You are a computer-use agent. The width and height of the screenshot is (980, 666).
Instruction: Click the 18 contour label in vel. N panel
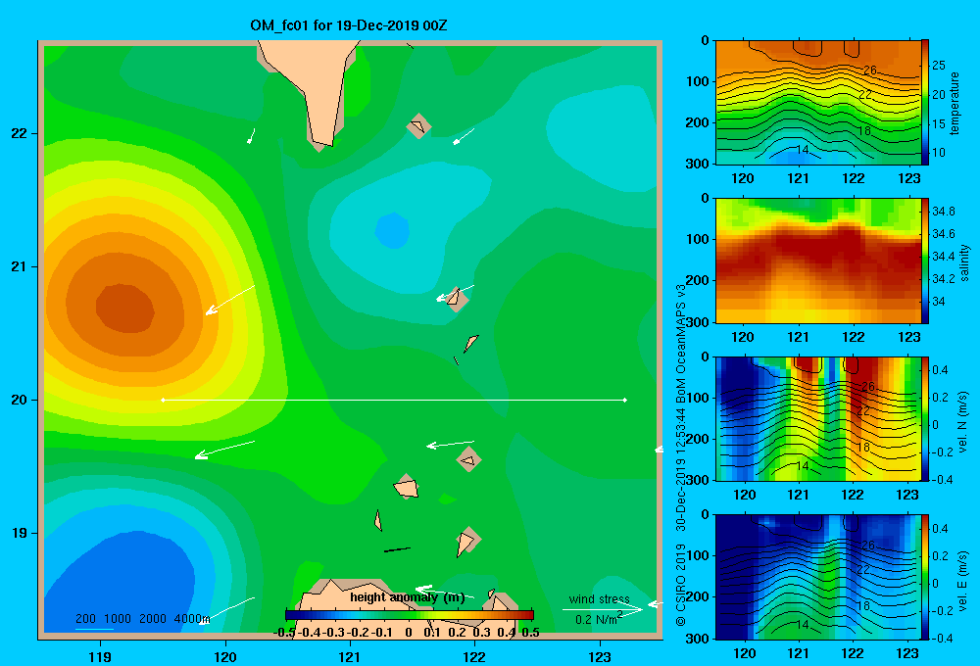[x=863, y=448]
